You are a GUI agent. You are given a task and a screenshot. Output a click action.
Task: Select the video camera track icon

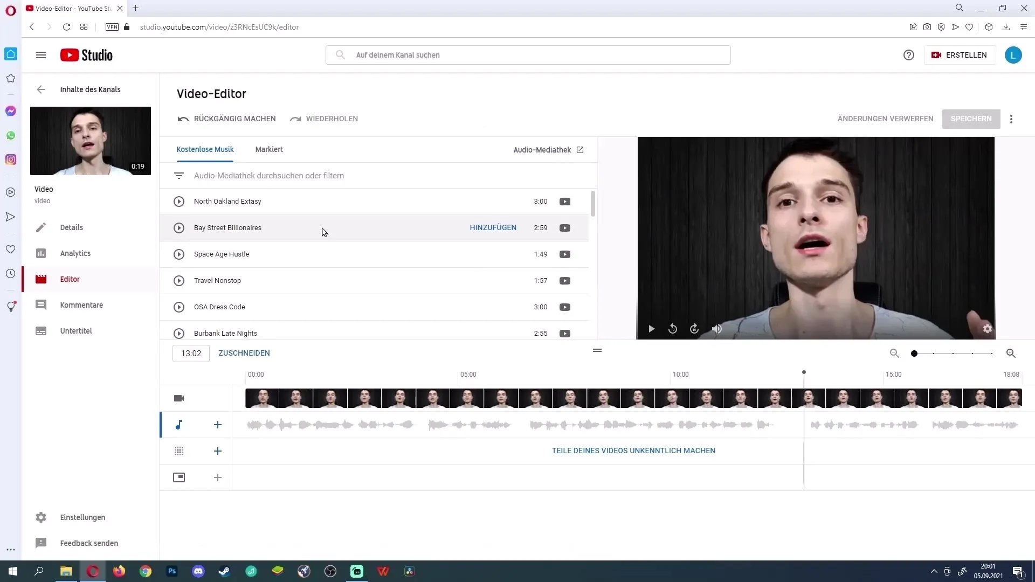coord(179,398)
